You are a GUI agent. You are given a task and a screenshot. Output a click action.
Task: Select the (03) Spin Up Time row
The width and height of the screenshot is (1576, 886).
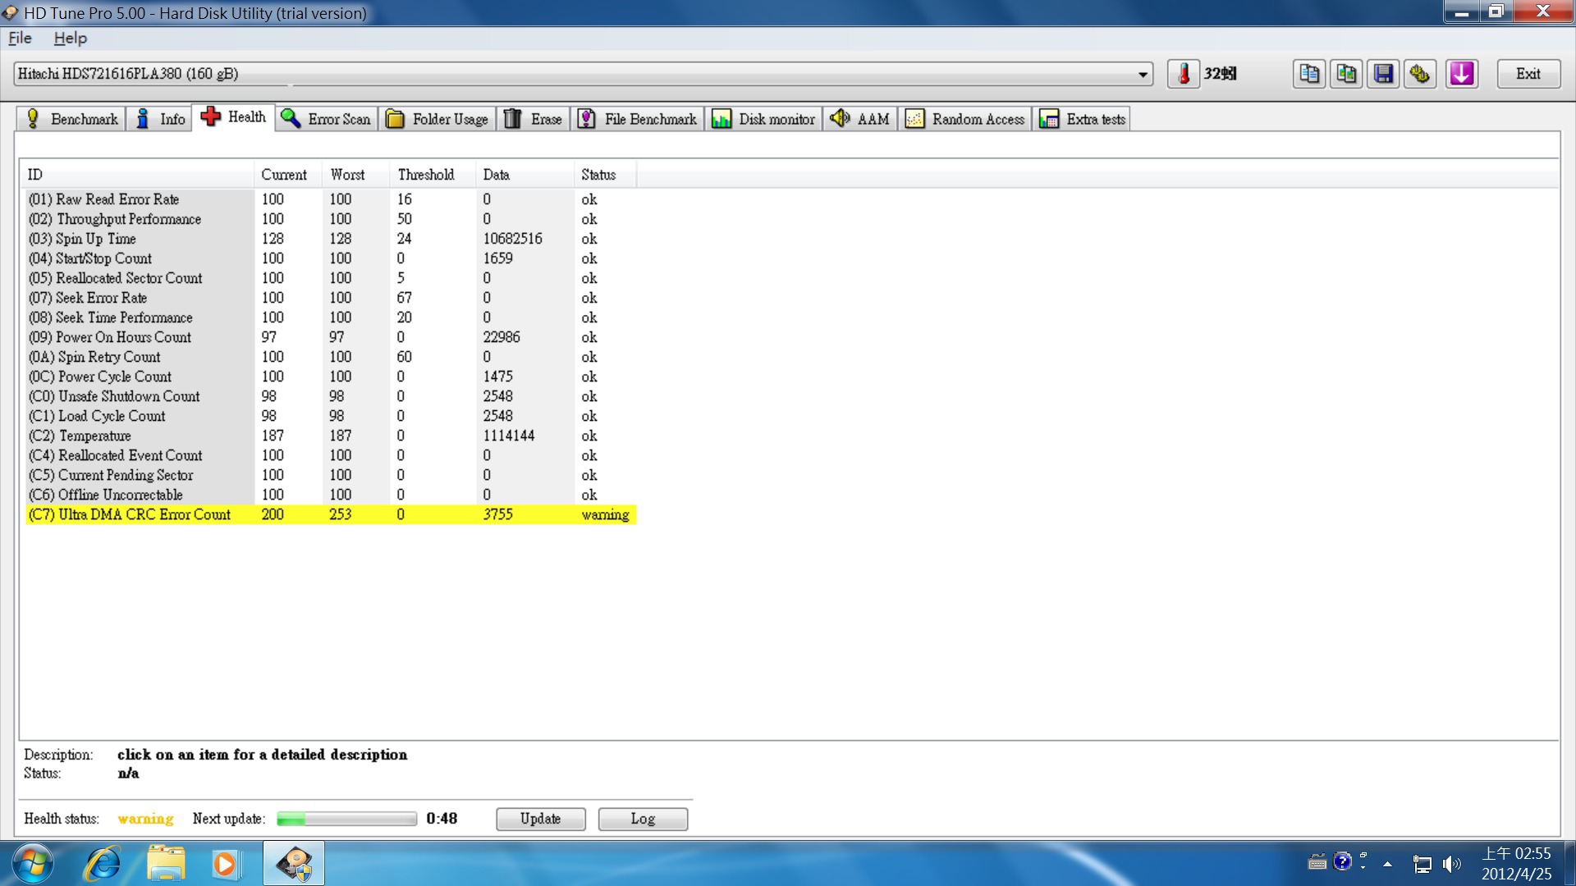(x=331, y=239)
